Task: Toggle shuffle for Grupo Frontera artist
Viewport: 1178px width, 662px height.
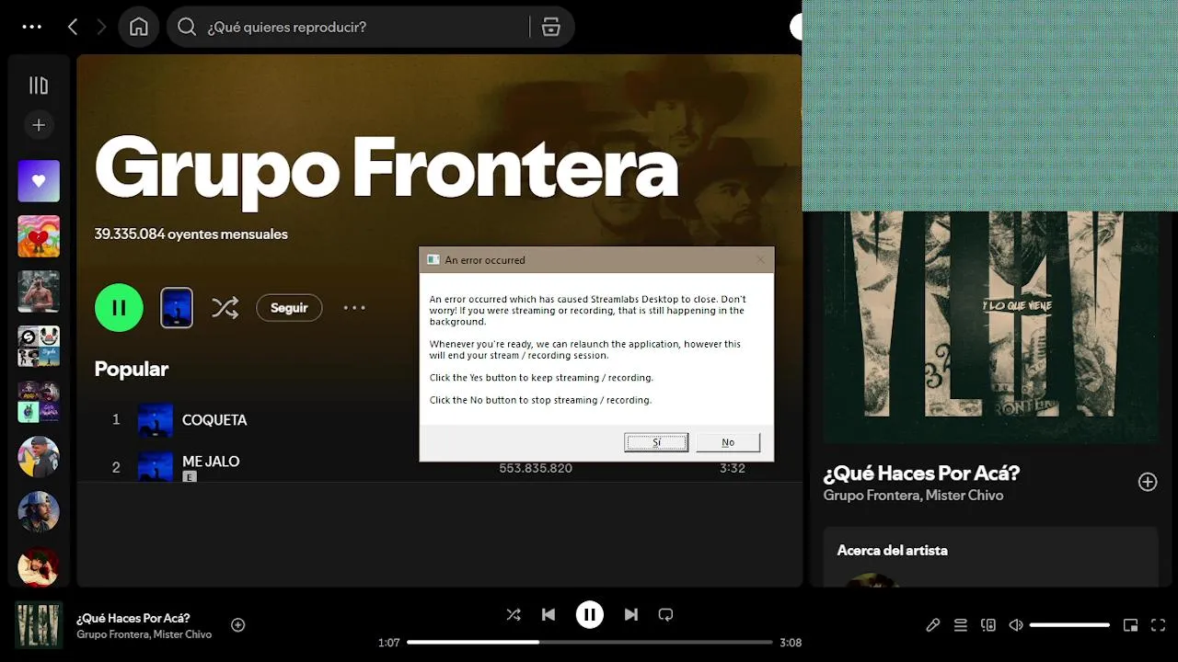Action: point(225,308)
